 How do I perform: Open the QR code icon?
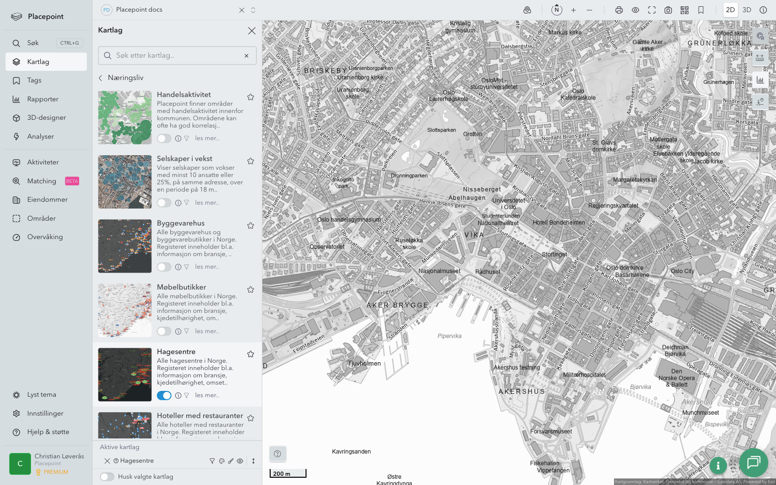(x=684, y=10)
